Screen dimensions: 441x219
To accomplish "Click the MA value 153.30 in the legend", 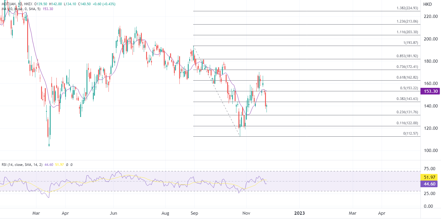I will pos(47,9).
